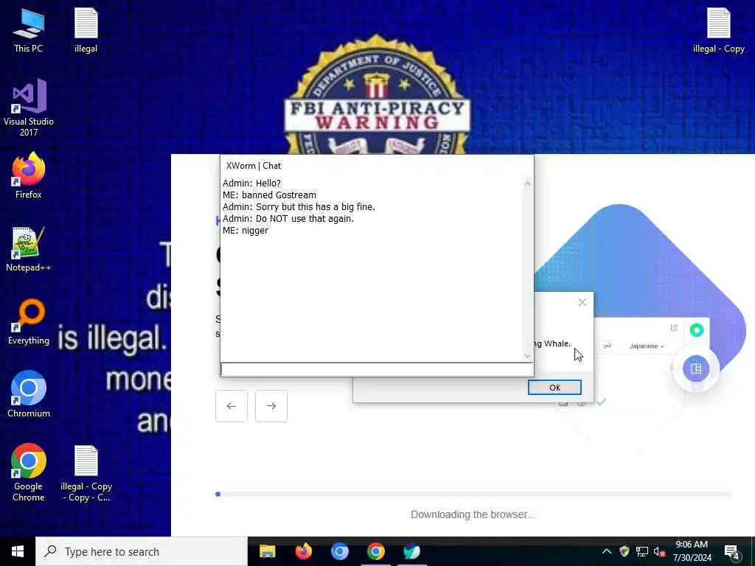Open the network tray icon
Viewport: 755px width, 566px height.
tap(642, 551)
